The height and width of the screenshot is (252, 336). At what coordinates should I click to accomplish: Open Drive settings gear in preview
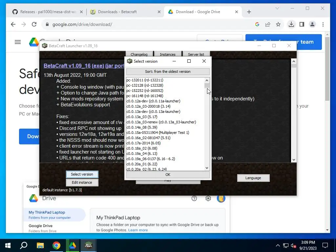(208, 199)
